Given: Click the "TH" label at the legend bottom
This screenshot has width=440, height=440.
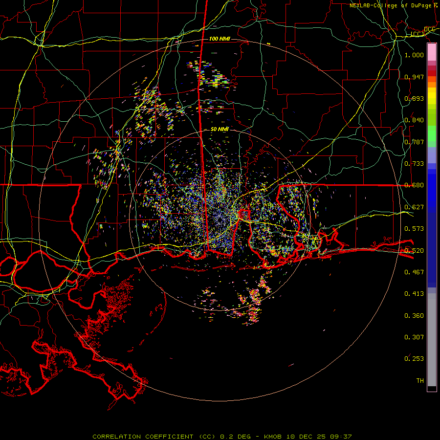Looking at the screenshot, I should pyautogui.click(x=420, y=381).
